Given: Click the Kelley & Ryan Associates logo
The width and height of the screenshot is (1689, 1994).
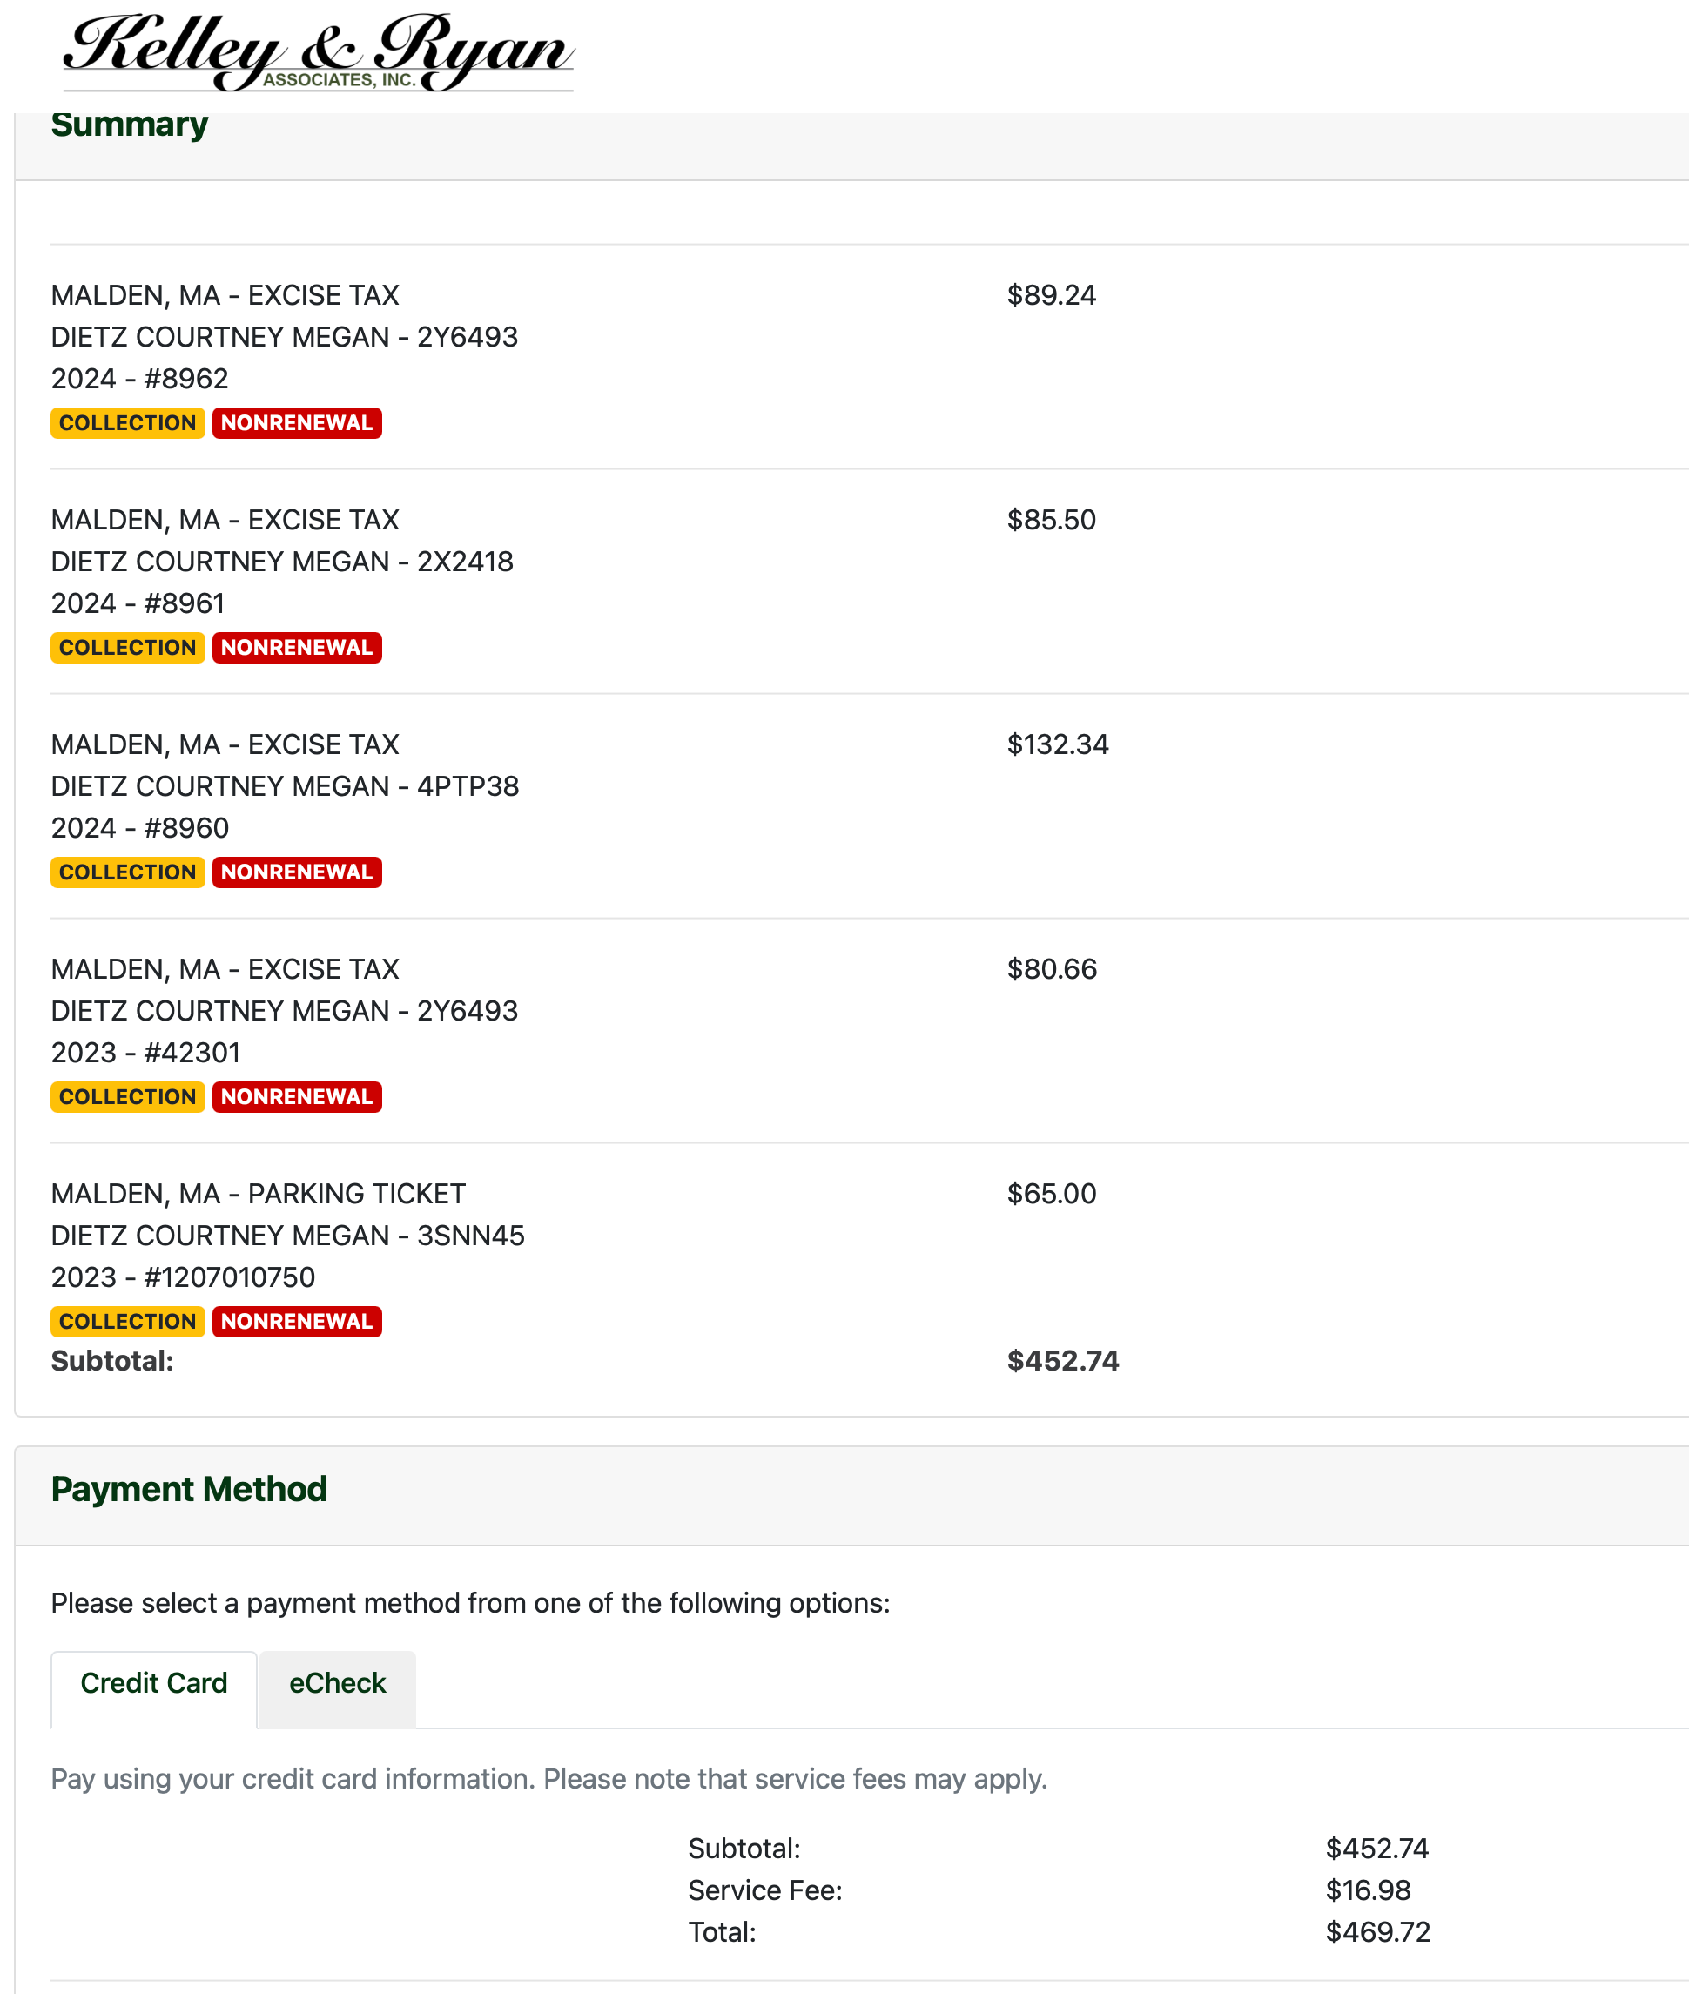Looking at the screenshot, I should click(318, 52).
